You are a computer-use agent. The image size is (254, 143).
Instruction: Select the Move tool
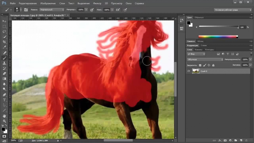tap(4, 21)
